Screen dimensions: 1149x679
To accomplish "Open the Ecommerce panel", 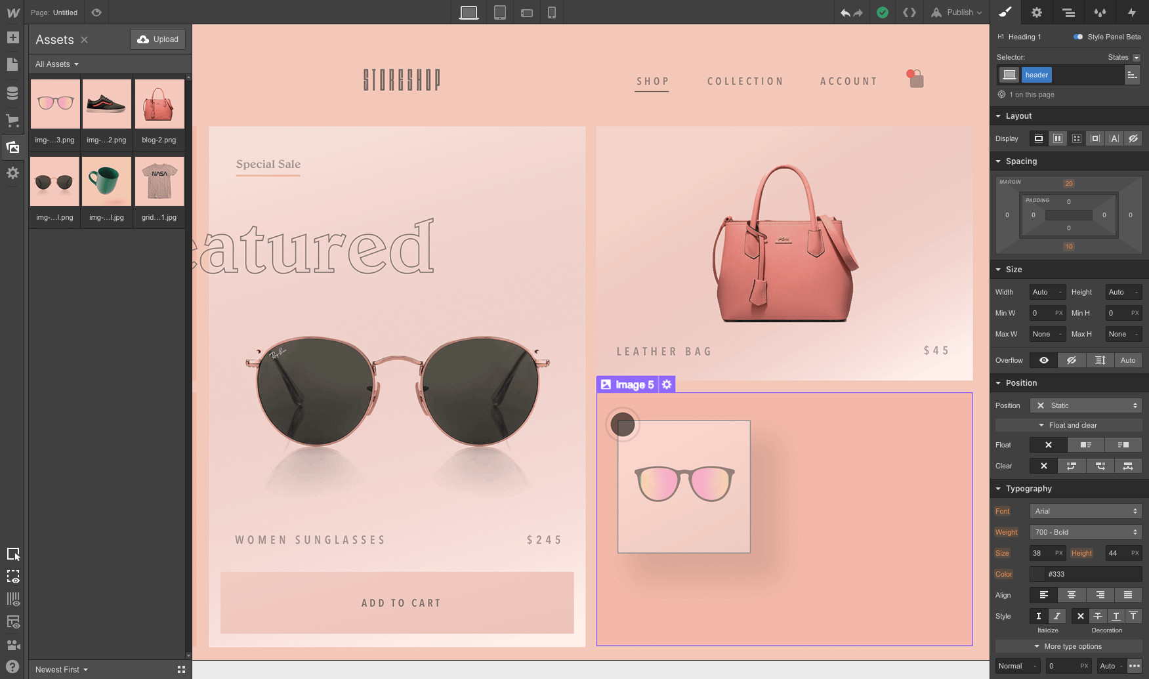I will tap(12, 120).
